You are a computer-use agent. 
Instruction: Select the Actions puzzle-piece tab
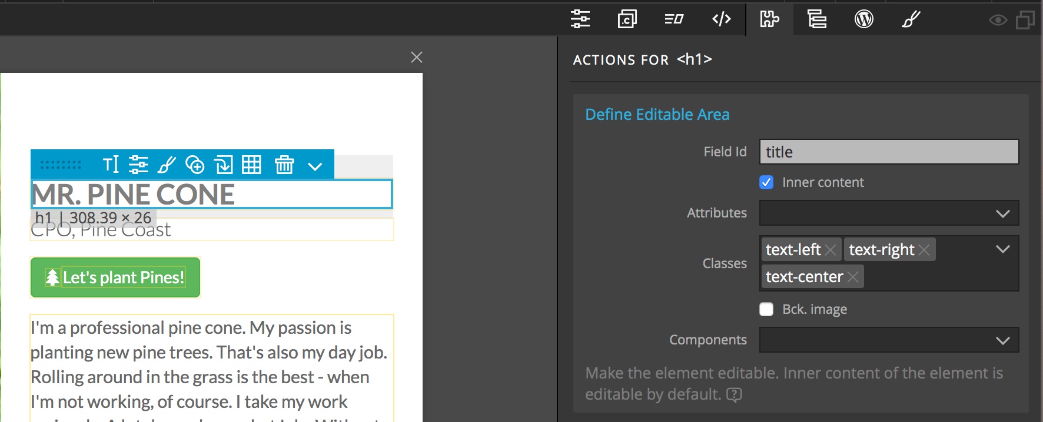[x=769, y=19]
